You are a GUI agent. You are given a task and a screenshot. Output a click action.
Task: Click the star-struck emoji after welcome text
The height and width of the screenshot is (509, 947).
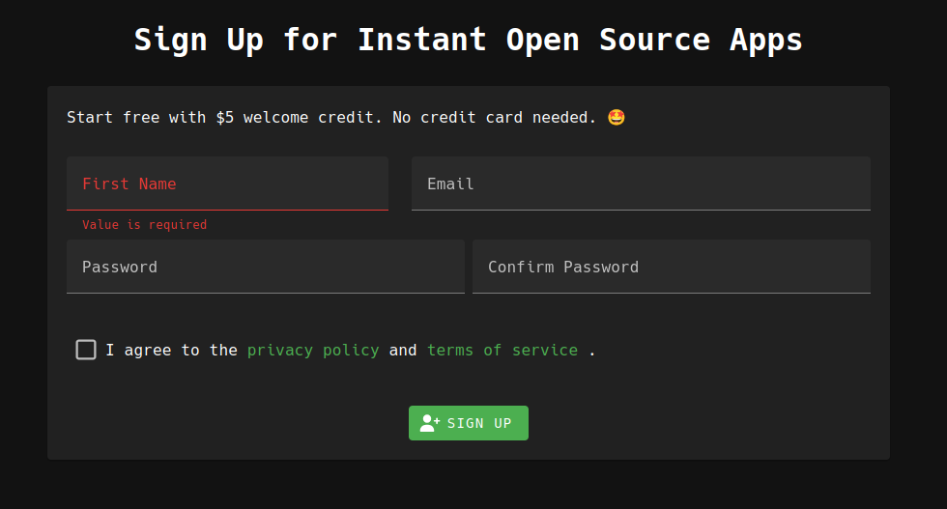click(x=617, y=118)
